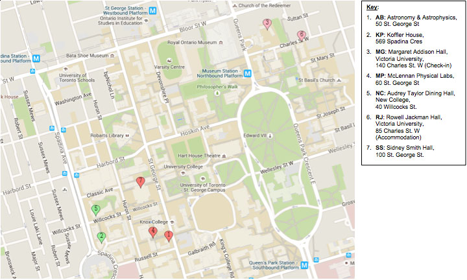
Task: Select the 'St Mary St' label
Action: point(322,58)
